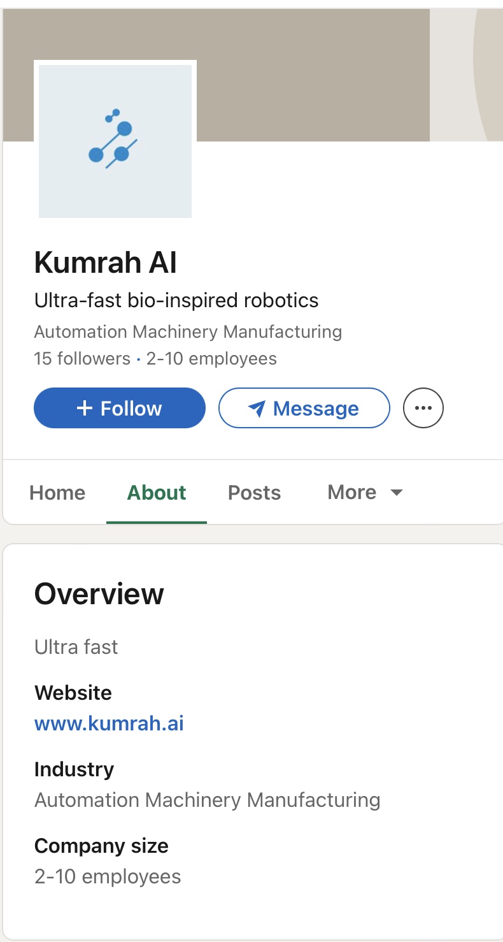Click the Kumrah AI company name heading
The image size is (503, 942).
(x=106, y=262)
